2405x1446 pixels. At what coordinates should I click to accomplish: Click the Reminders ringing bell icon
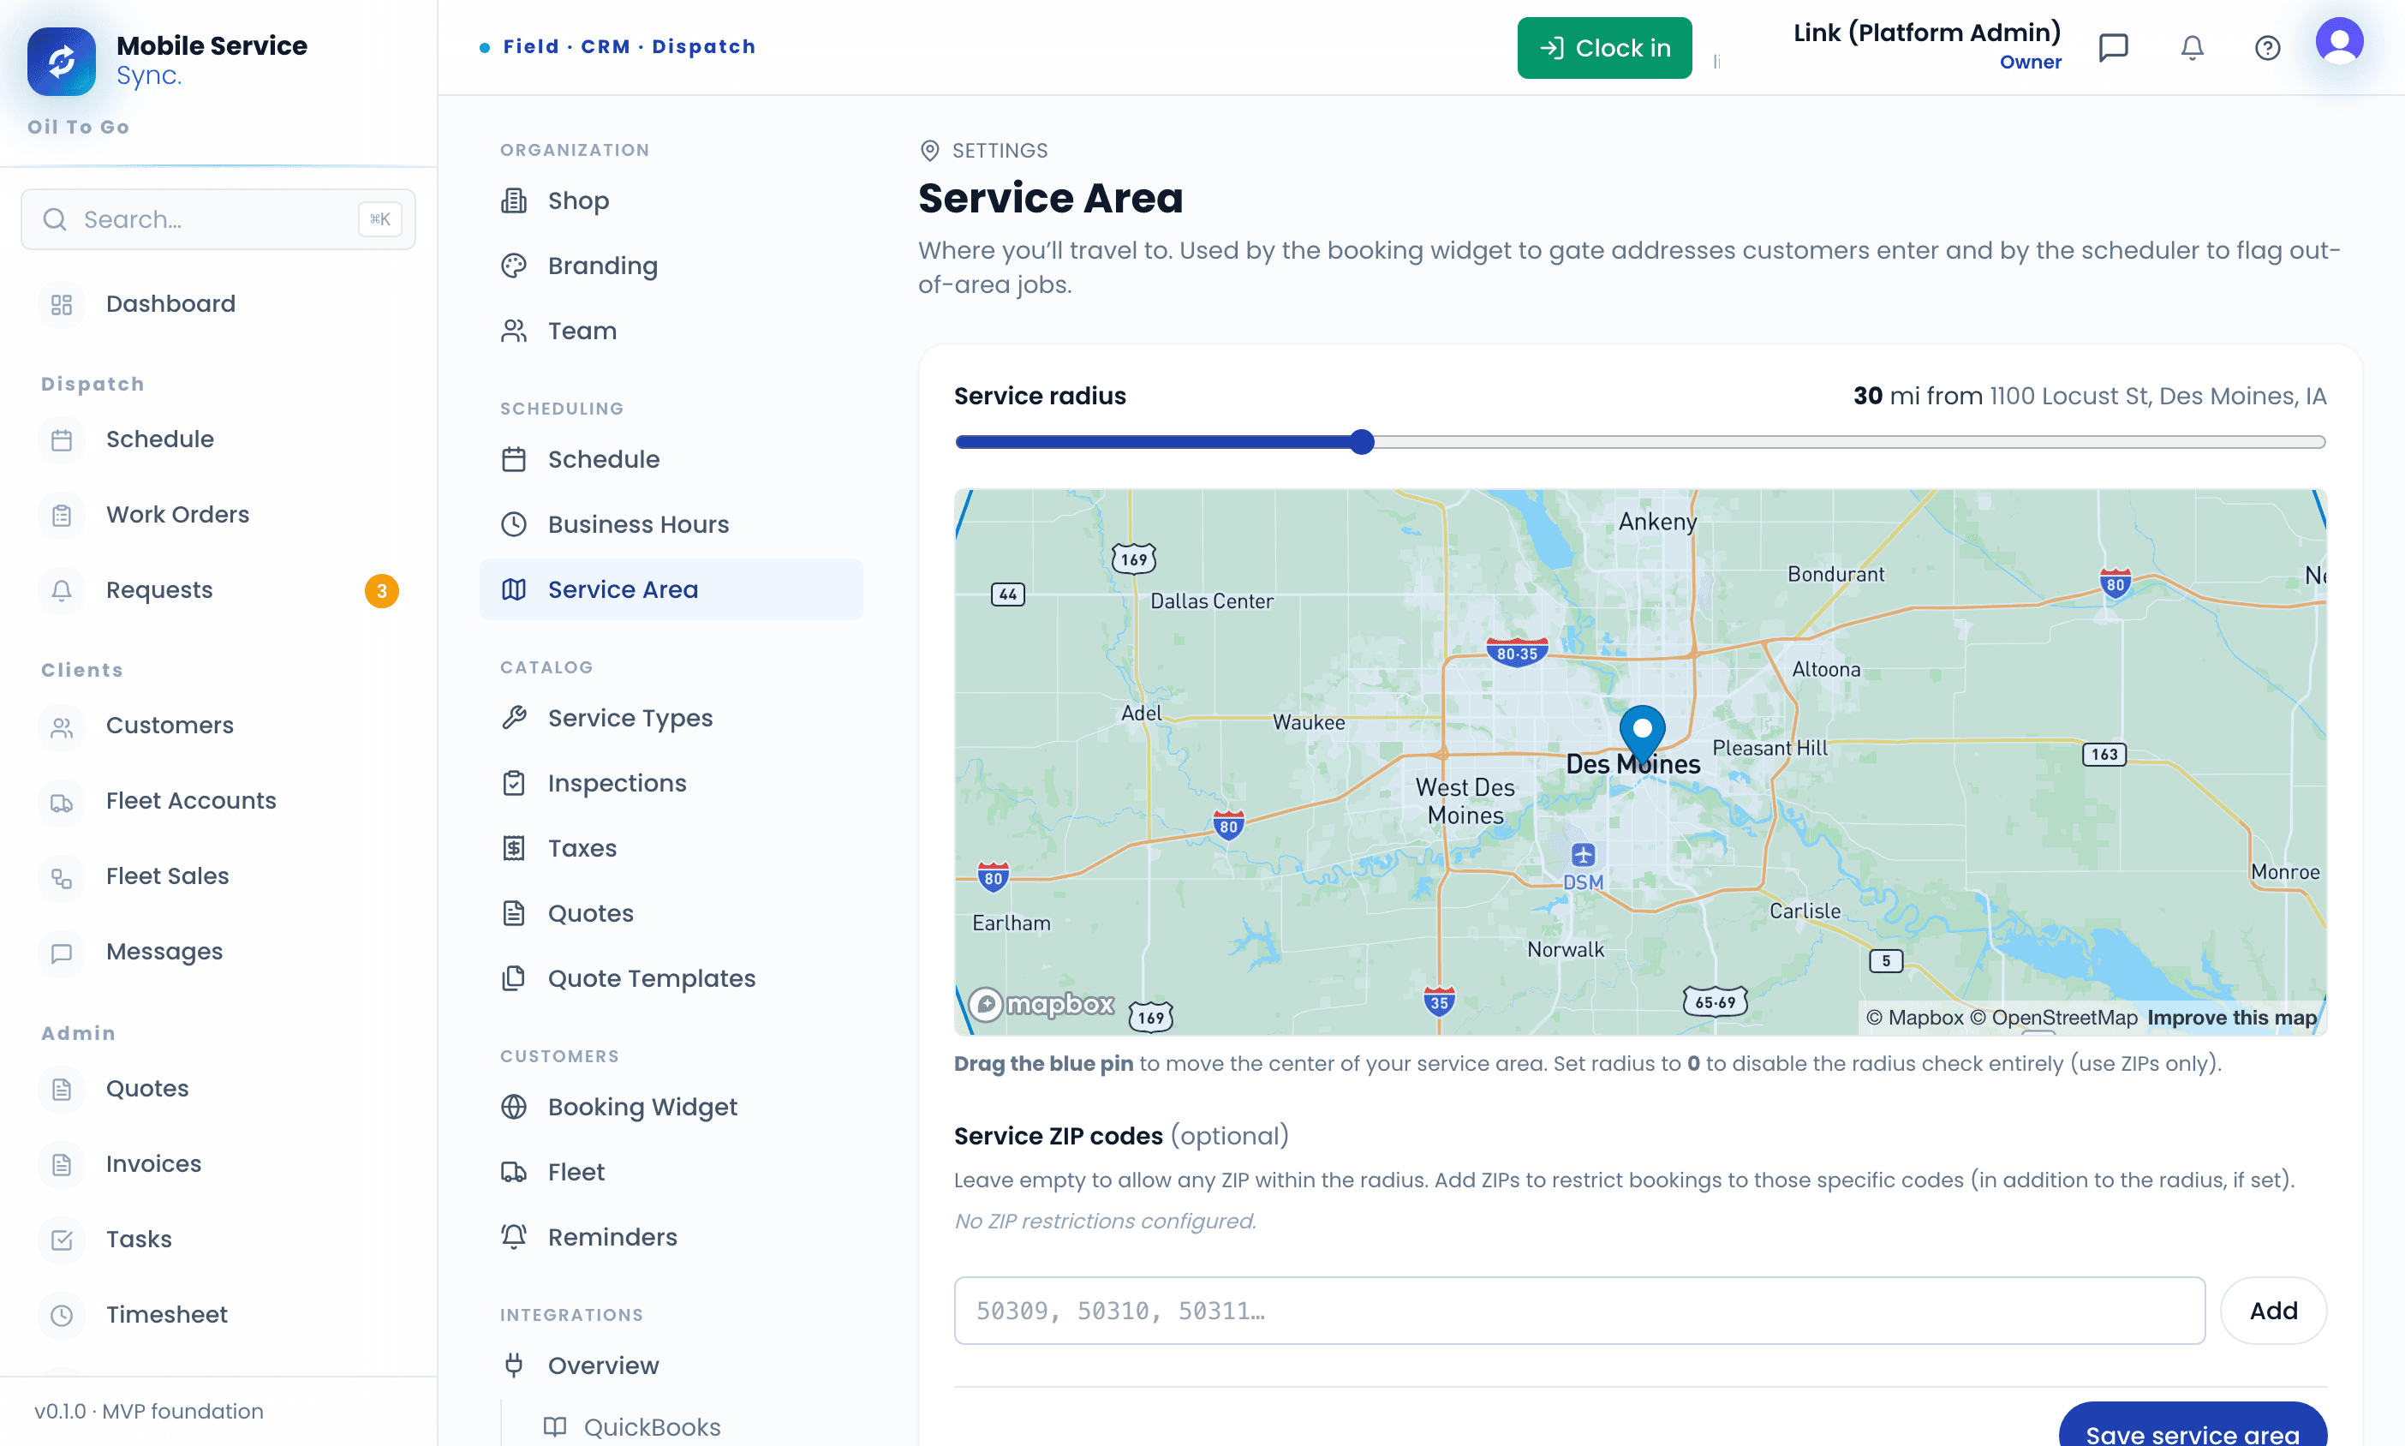click(x=513, y=1236)
